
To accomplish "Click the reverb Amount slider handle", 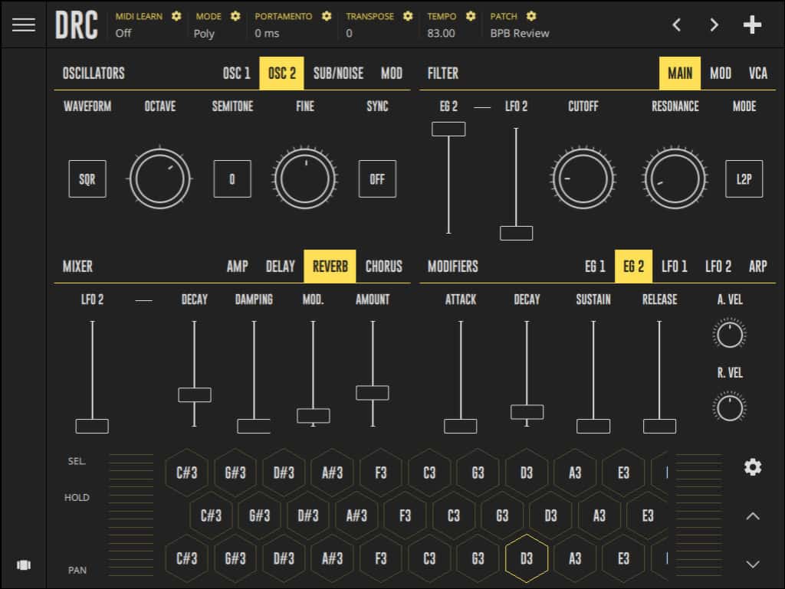I will tap(373, 393).
